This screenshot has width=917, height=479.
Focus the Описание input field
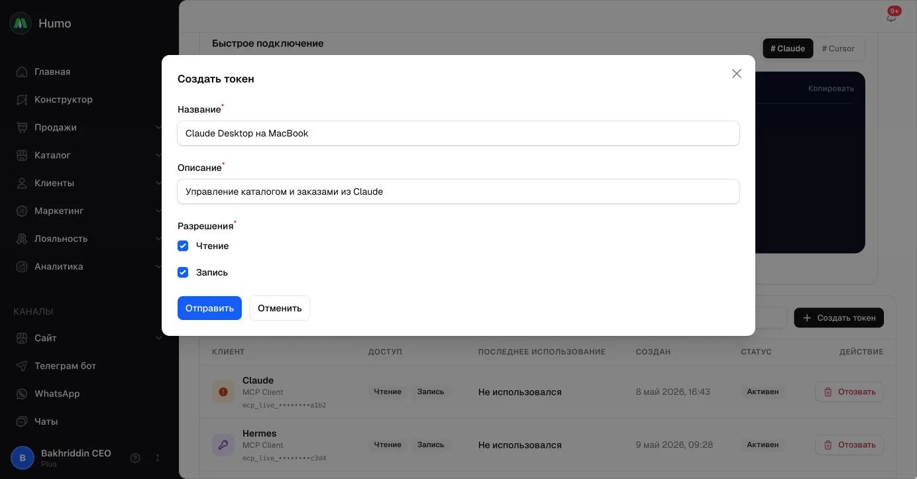pyautogui.click(x=458, y=191)
